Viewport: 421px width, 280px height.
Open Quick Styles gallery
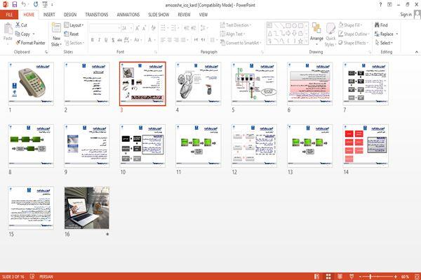pos(330,35)
